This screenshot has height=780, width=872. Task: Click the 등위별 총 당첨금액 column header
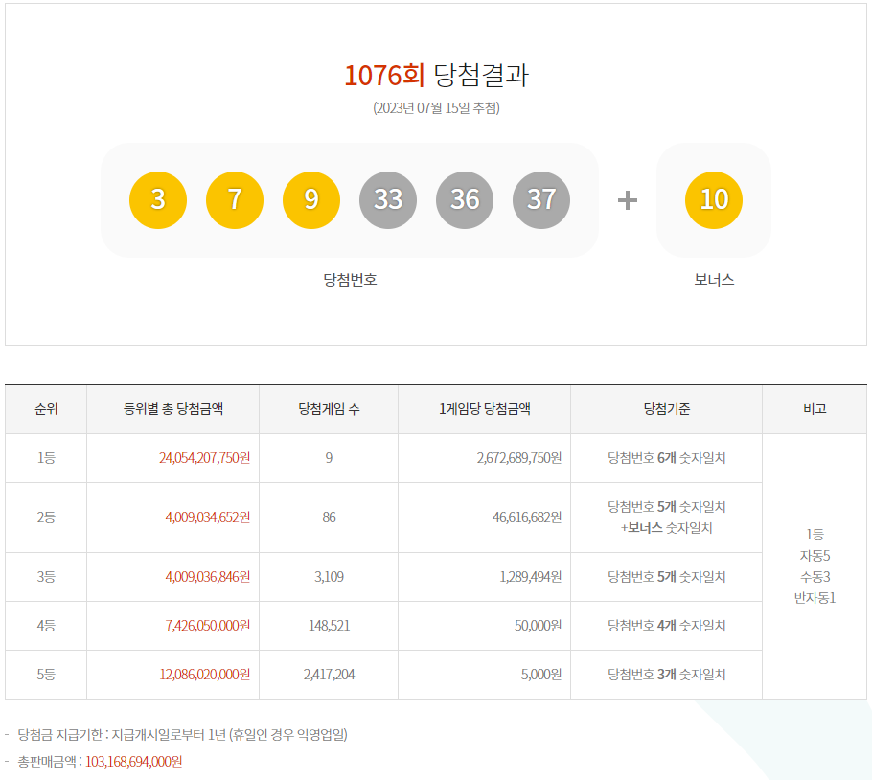click(172, 409)
